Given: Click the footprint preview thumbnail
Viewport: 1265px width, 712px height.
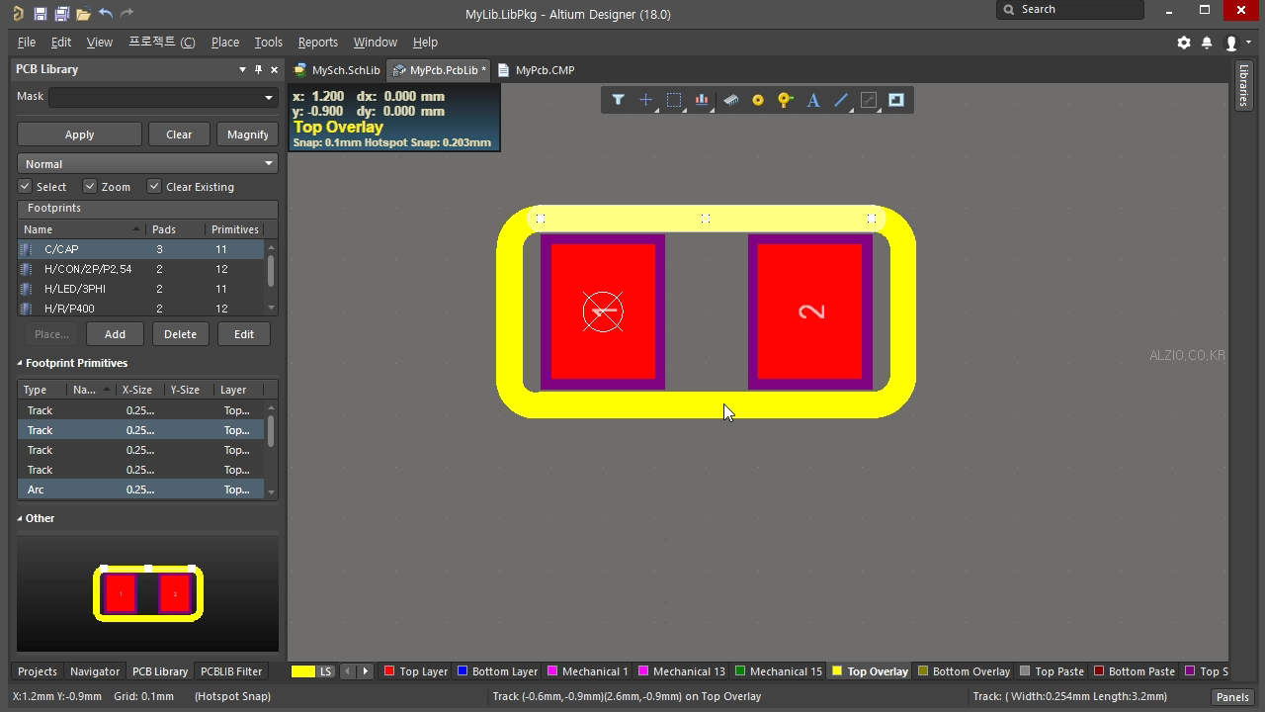Looking at the screenshot, I should (x=148, y=593).
